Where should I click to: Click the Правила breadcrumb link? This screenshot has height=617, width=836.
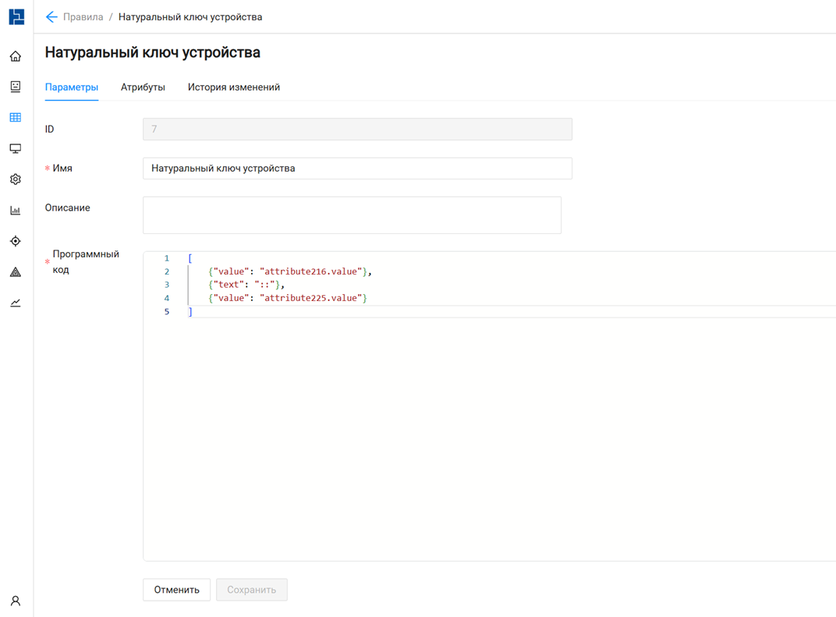83,16
